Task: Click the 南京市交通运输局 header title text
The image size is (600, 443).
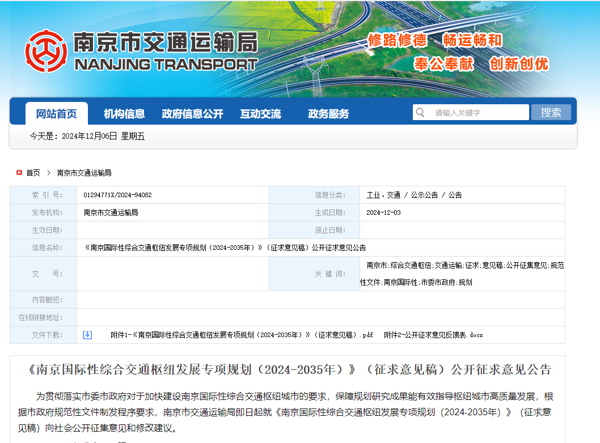Action: 166,42
